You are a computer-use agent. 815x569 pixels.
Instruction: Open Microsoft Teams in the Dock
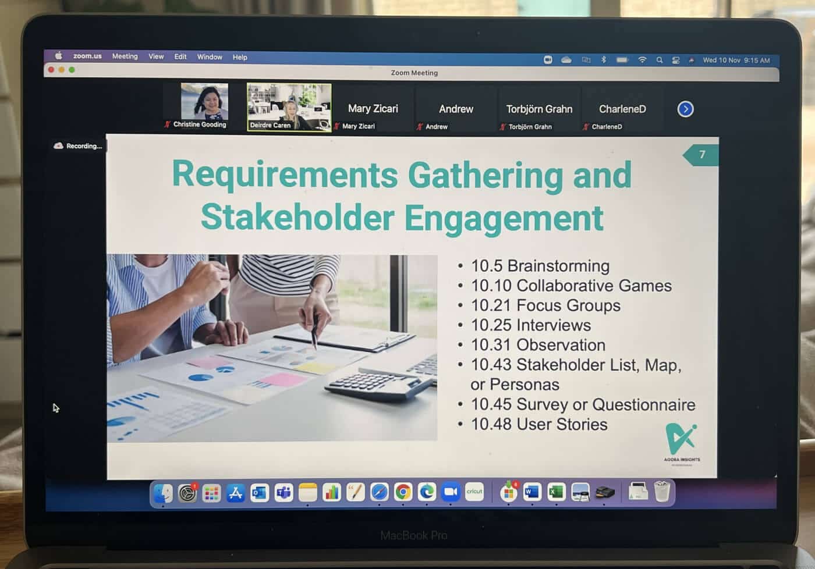[284, 493]
